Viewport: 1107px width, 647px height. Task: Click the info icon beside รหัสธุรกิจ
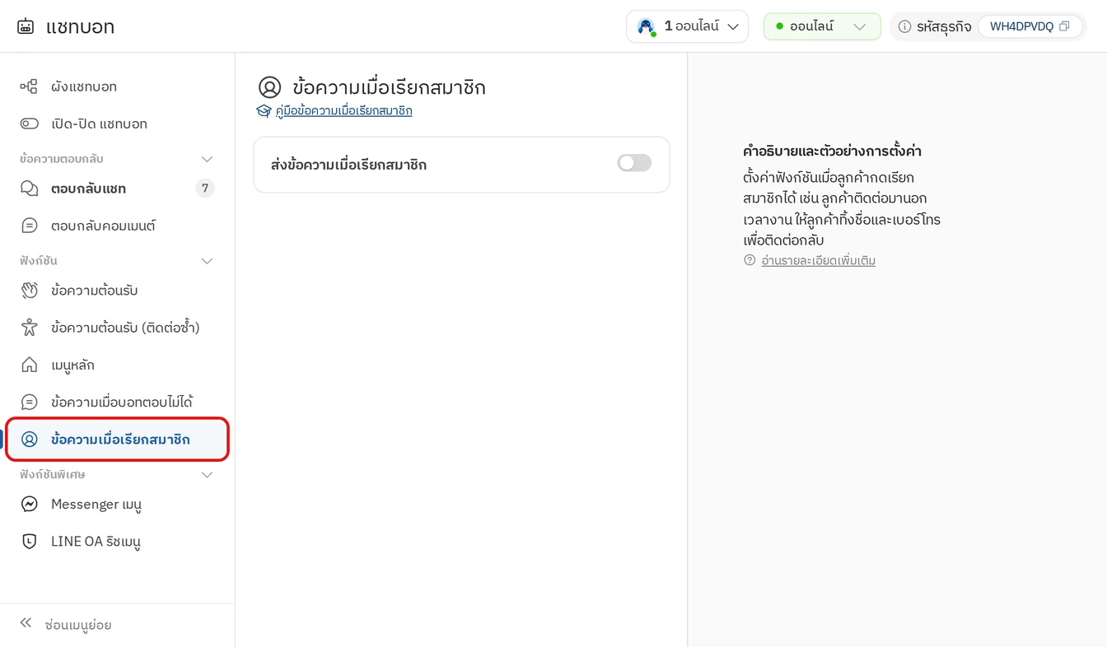pyautogui.click(x=904, y=26)
